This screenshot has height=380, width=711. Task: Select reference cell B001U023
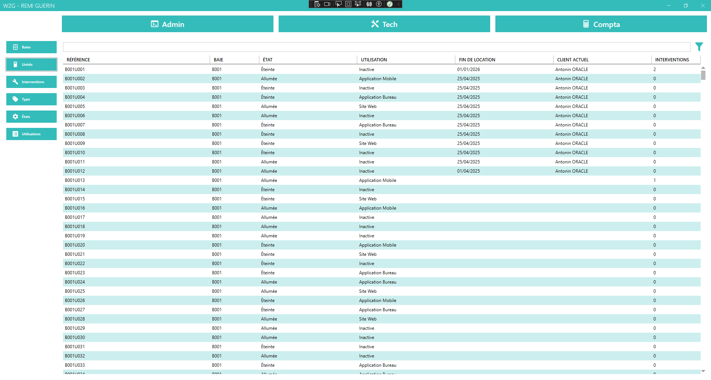coord(75,273)
